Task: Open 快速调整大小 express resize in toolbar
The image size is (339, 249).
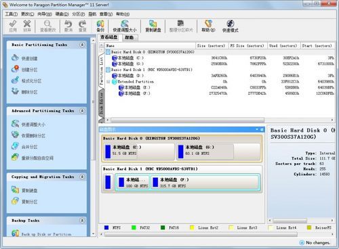Action: [125, 26]
